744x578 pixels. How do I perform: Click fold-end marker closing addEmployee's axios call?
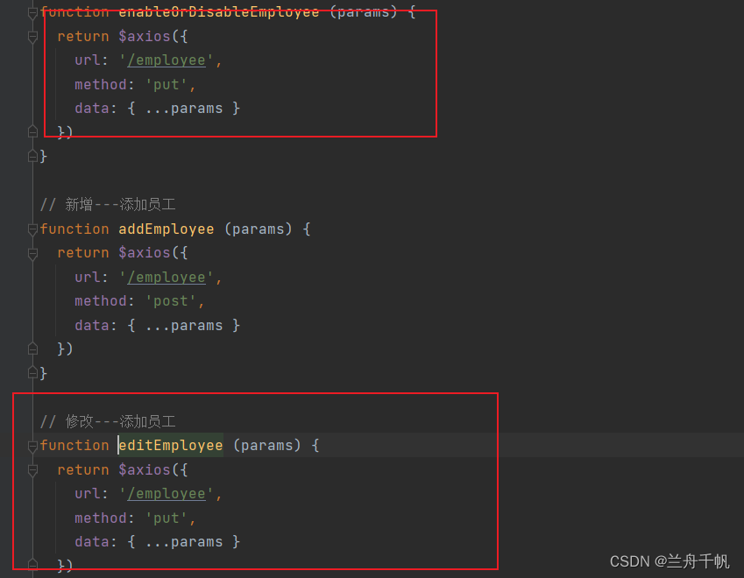tap(33, 349)
